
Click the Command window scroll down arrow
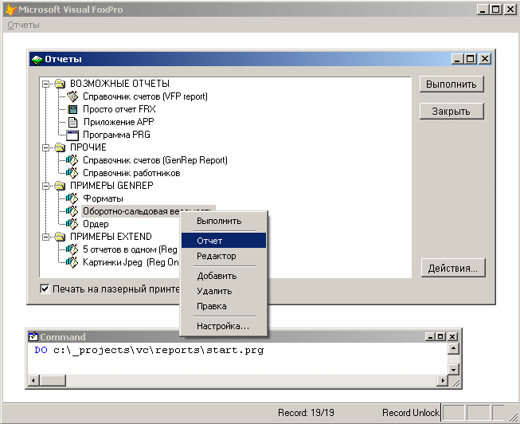453,370
